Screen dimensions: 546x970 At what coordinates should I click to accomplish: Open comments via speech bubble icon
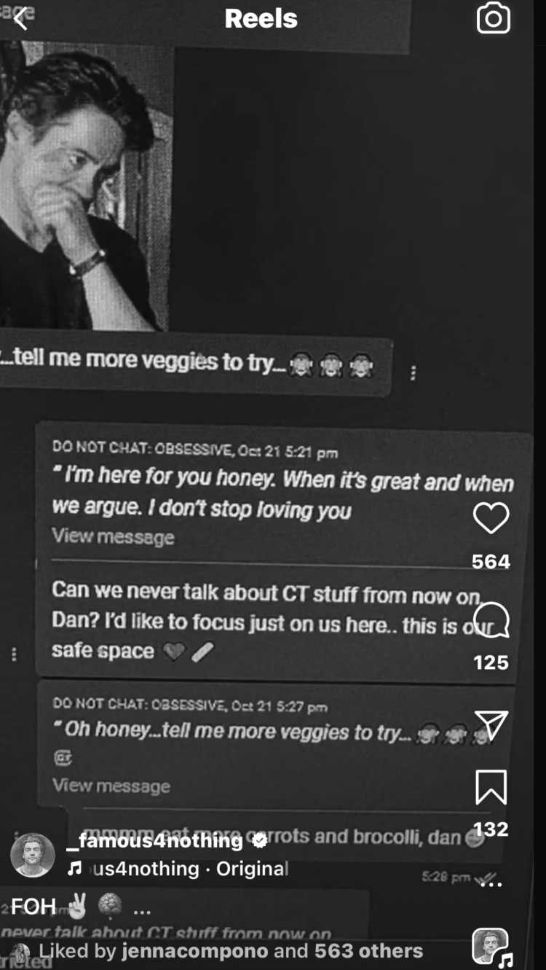[x=491, y=619]
